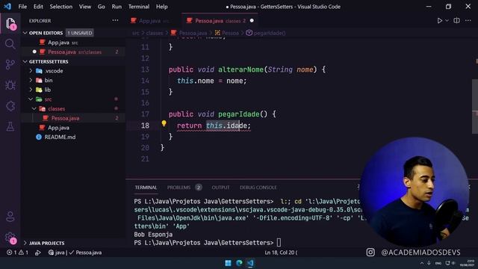Click the debug launch status bar icon

click(38, 253)
